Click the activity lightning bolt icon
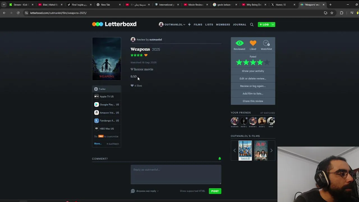359x202 pixels. tap(189, 24)
